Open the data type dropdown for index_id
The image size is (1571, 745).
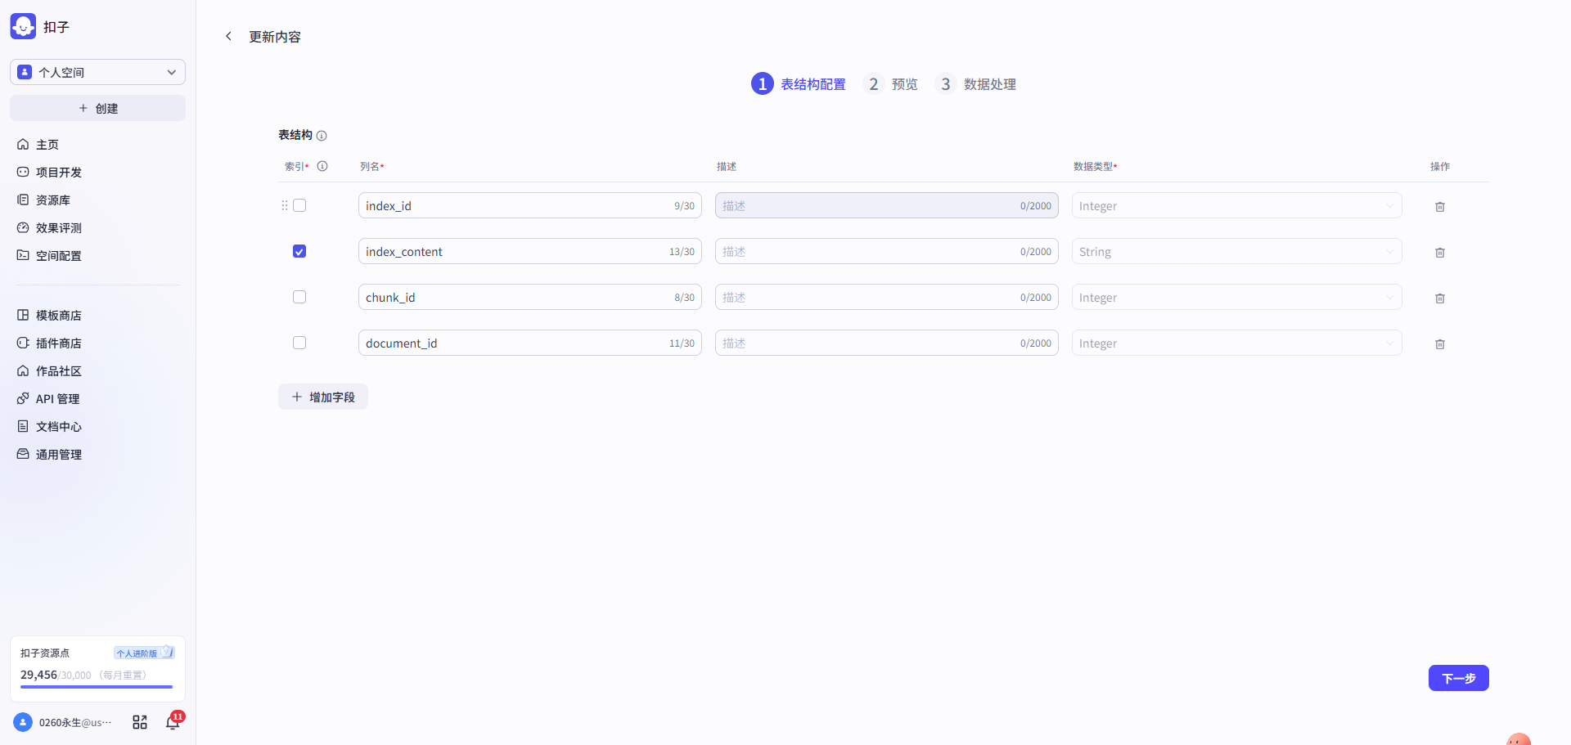[1236, 205]
